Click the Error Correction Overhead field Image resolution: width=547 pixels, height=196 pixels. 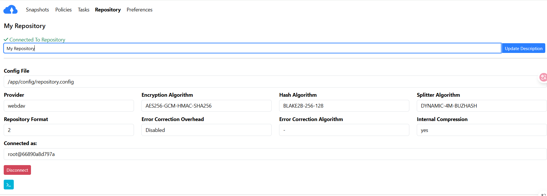207,130
